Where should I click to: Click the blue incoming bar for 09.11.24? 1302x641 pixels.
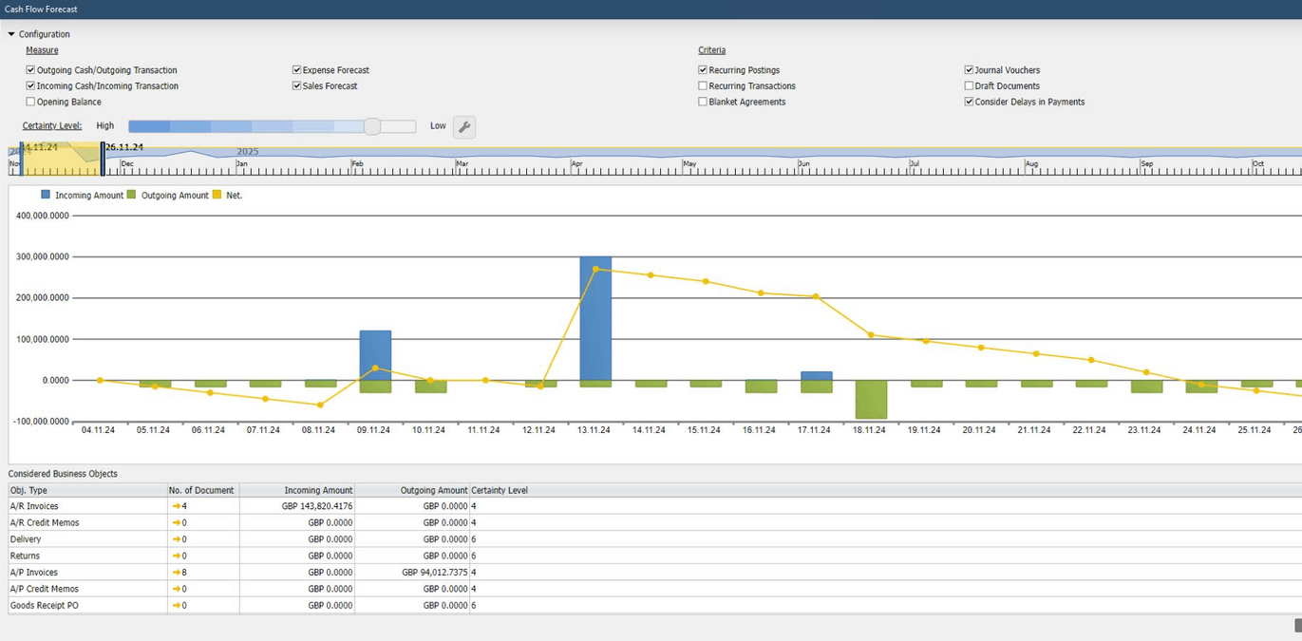(x=375, y=355)
